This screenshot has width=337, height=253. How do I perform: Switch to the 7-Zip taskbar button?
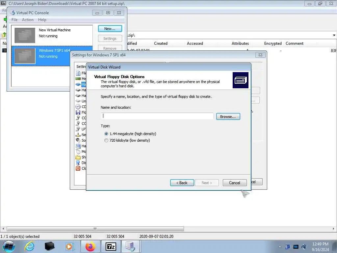[111, 246]
